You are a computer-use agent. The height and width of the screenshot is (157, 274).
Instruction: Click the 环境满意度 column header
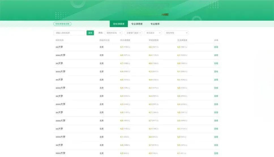(x=154, y=40)
